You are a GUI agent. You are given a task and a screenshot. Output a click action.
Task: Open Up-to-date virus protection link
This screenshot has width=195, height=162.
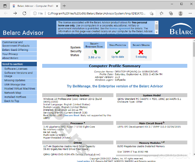[x=118, y=57]
